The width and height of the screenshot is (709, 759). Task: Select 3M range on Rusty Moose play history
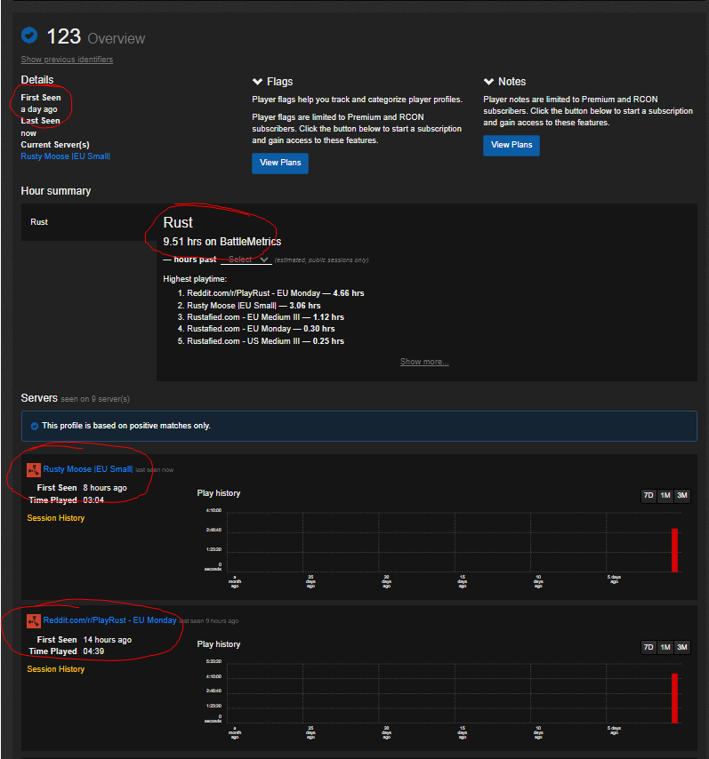(x=682, y=496)
